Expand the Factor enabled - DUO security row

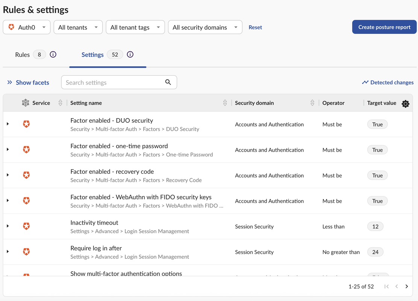(x=8, y=124)
